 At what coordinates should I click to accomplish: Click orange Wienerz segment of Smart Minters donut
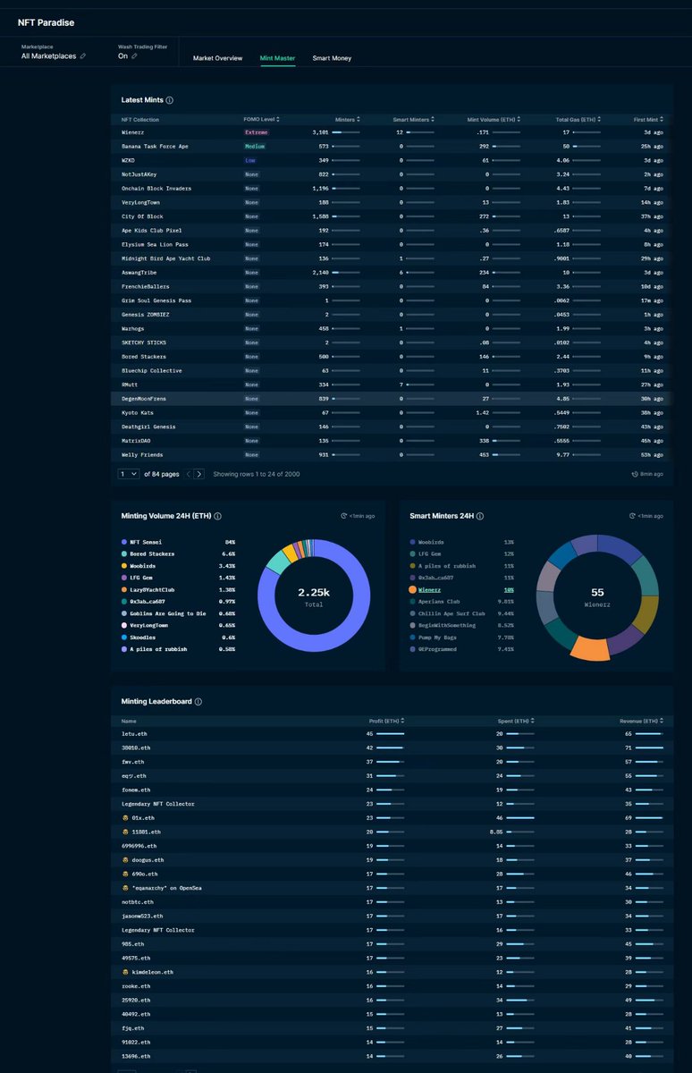(x=588, y=648)
